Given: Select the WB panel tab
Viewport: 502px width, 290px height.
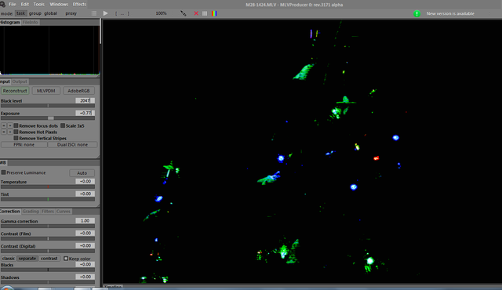Looking at the screenshot, I should [x=3, y=163].
